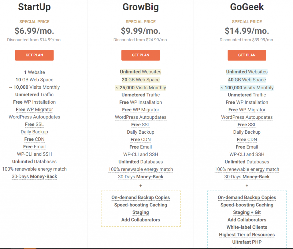Click the GoGeek plan heading
Viewport: 293px width, 249px height.
click(247, 7)
